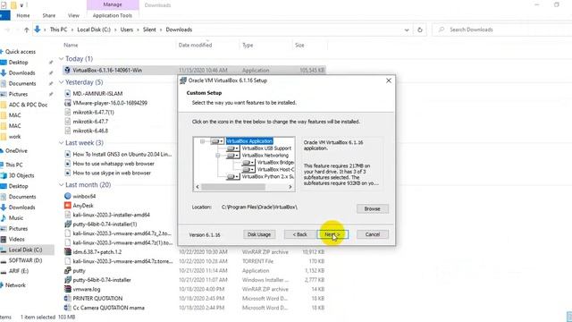Open VirtualBox Networking feature dropdown
Screen dimensions: 572x322
coord(232,156)
